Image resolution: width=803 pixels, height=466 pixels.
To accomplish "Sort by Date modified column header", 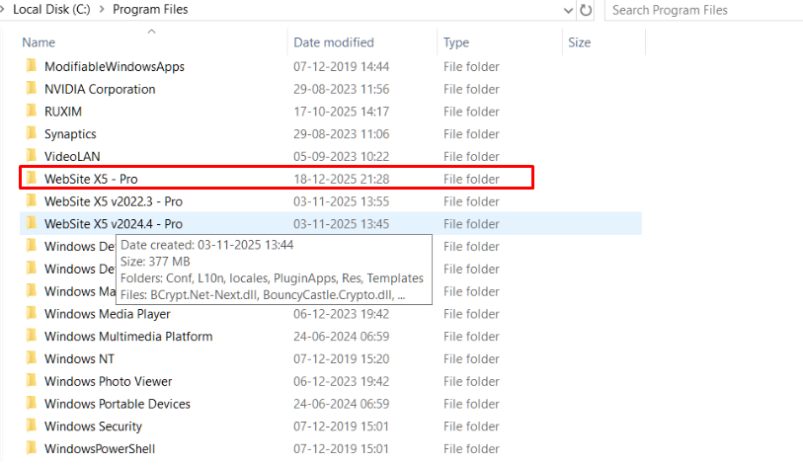I will click(x=334, y=42).
